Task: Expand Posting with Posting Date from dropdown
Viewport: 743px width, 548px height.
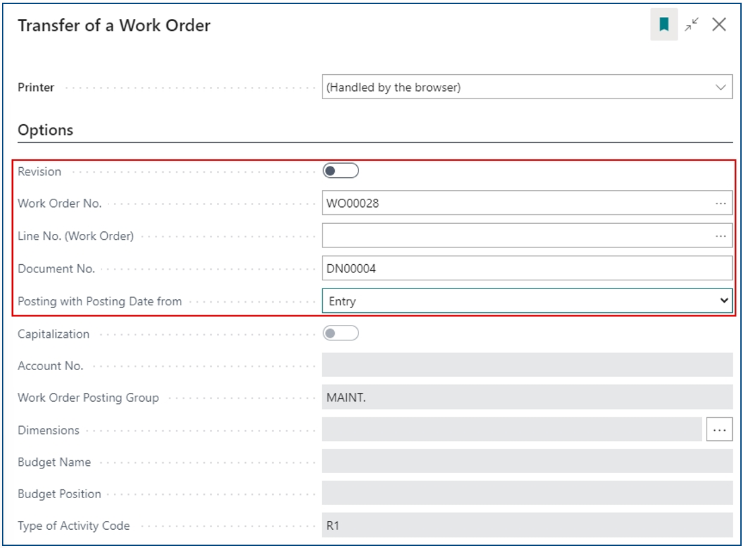Action: pyautogui.click(x=527, y=301)
